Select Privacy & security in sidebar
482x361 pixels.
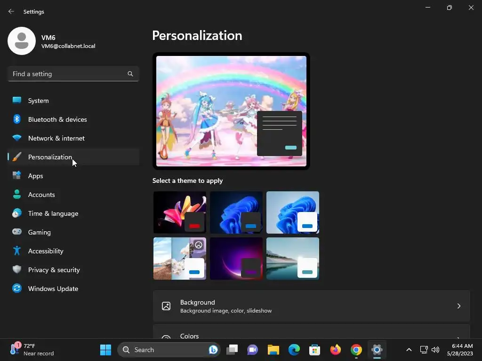(73, 269)
